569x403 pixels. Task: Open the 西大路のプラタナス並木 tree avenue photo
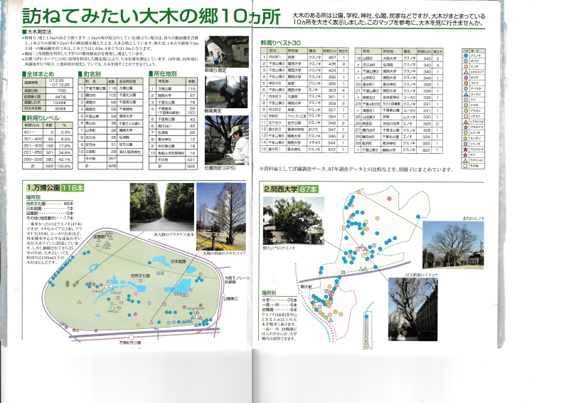162,206
